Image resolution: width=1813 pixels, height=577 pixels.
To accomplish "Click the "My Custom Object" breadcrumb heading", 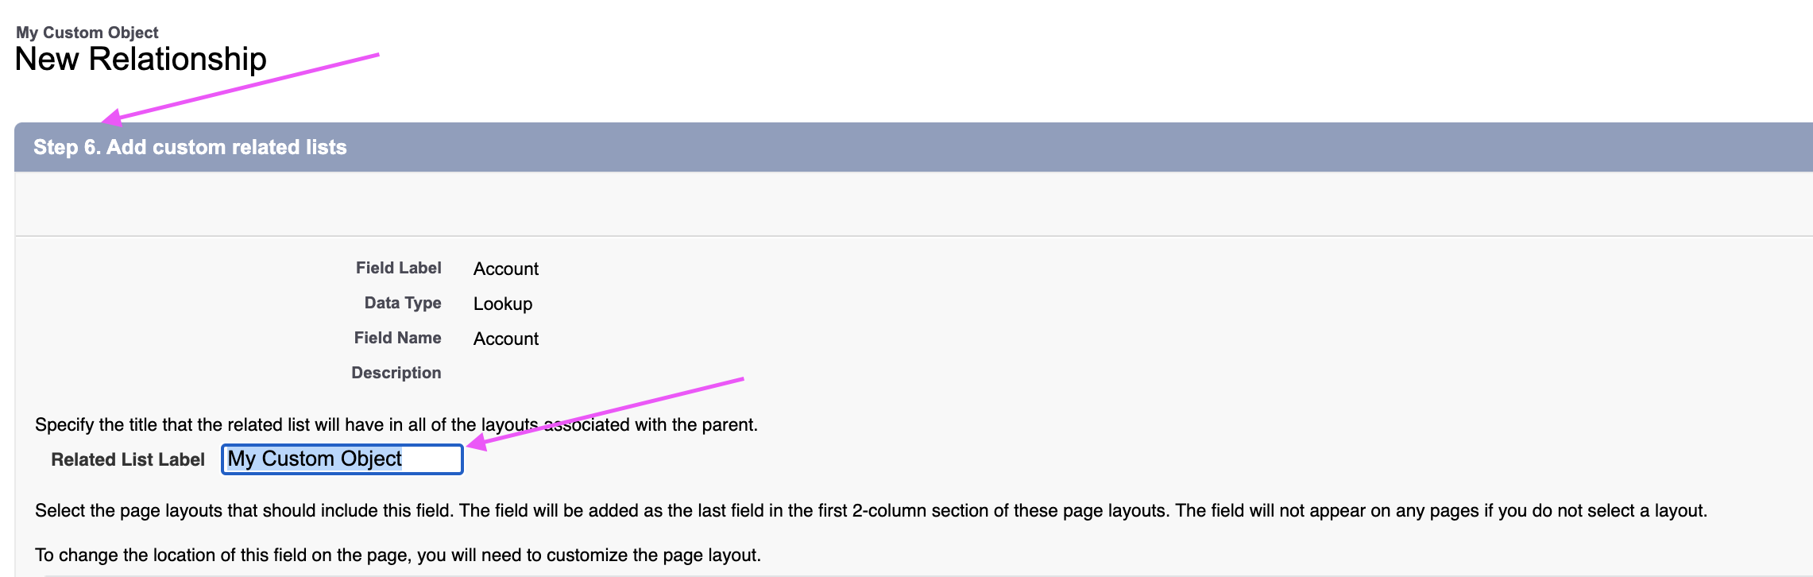I will 87,33.
